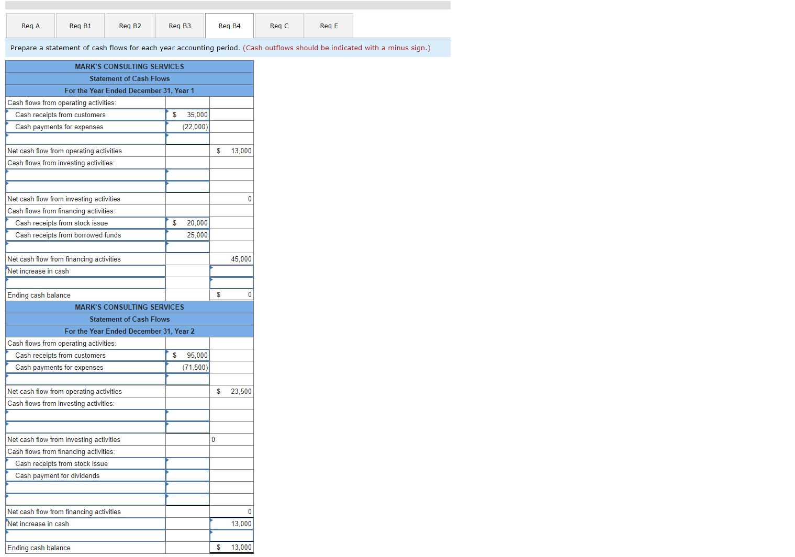Viewport: 795px width, 557px height.
Task: Select the Req B2 tab
Action: pyautogui.click(x=129, y=25)
